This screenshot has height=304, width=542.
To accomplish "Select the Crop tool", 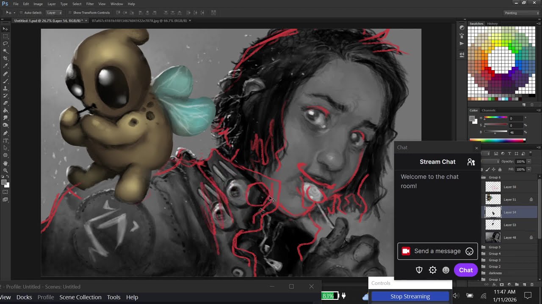I will 6,58.
